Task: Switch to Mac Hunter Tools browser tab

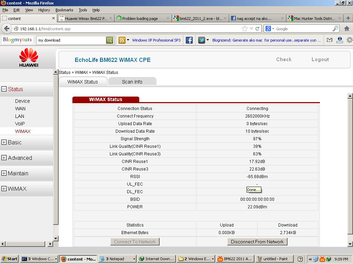Action: pyautogui.click(x=314, y=19)
